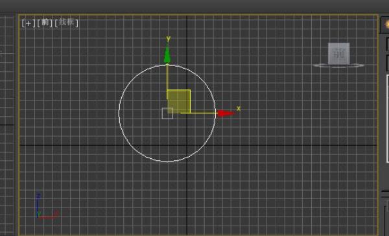Click the ViewCube compass ring
This screenshot has height=236, width=389.
pyautogui.click(x=338, y=65)
